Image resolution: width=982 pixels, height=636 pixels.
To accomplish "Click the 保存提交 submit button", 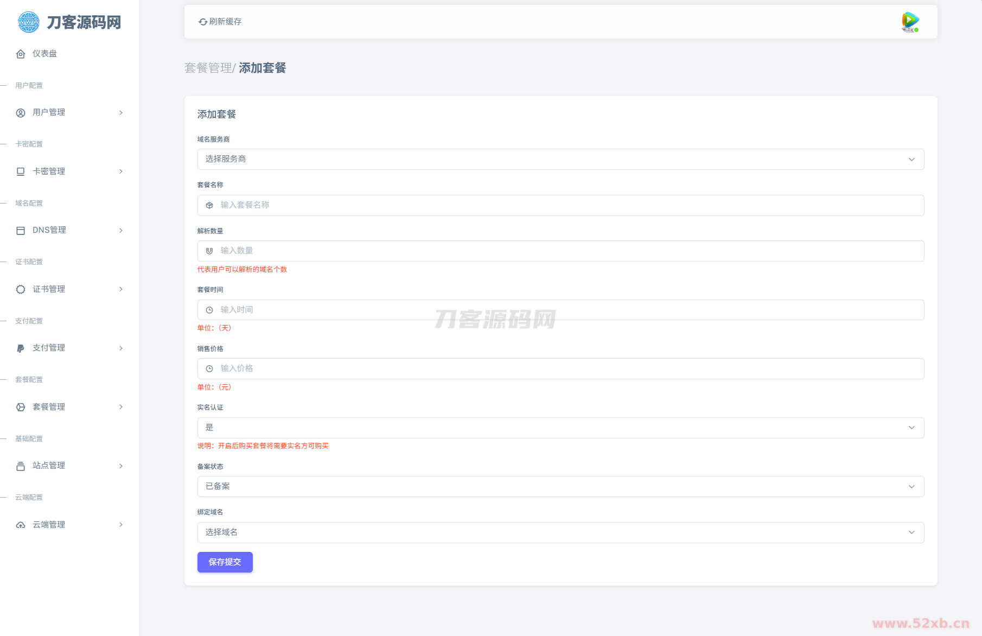I will click(x=225, y=562).
